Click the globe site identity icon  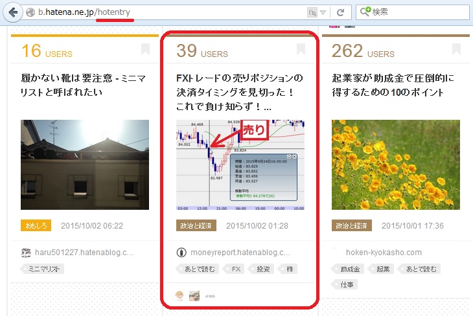[x=30, y=12]
